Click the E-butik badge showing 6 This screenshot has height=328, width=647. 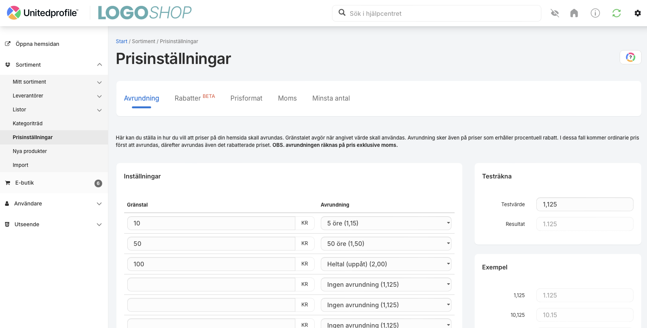click(x=98, y=183)
